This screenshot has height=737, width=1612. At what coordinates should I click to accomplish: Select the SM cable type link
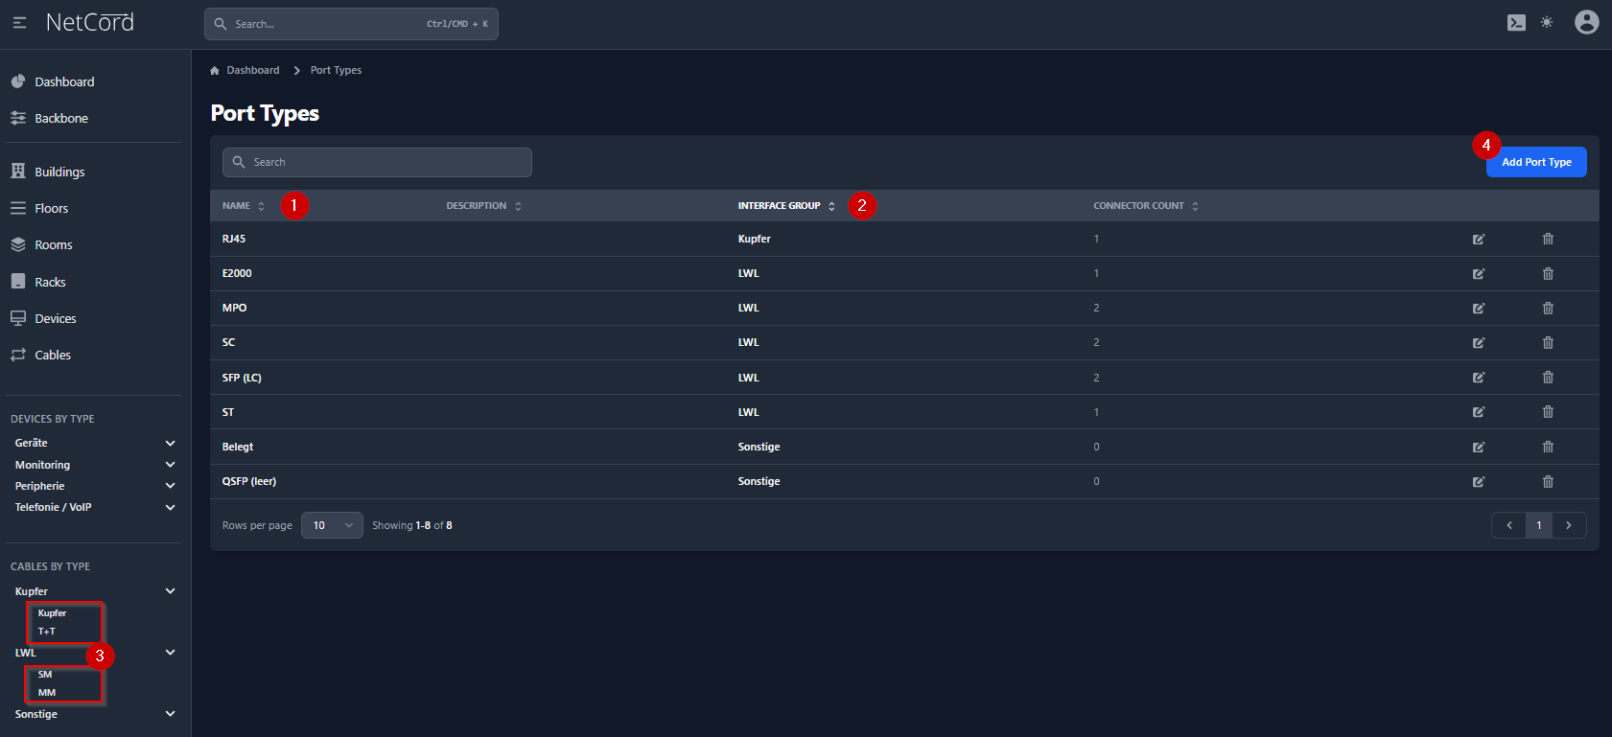45,675
